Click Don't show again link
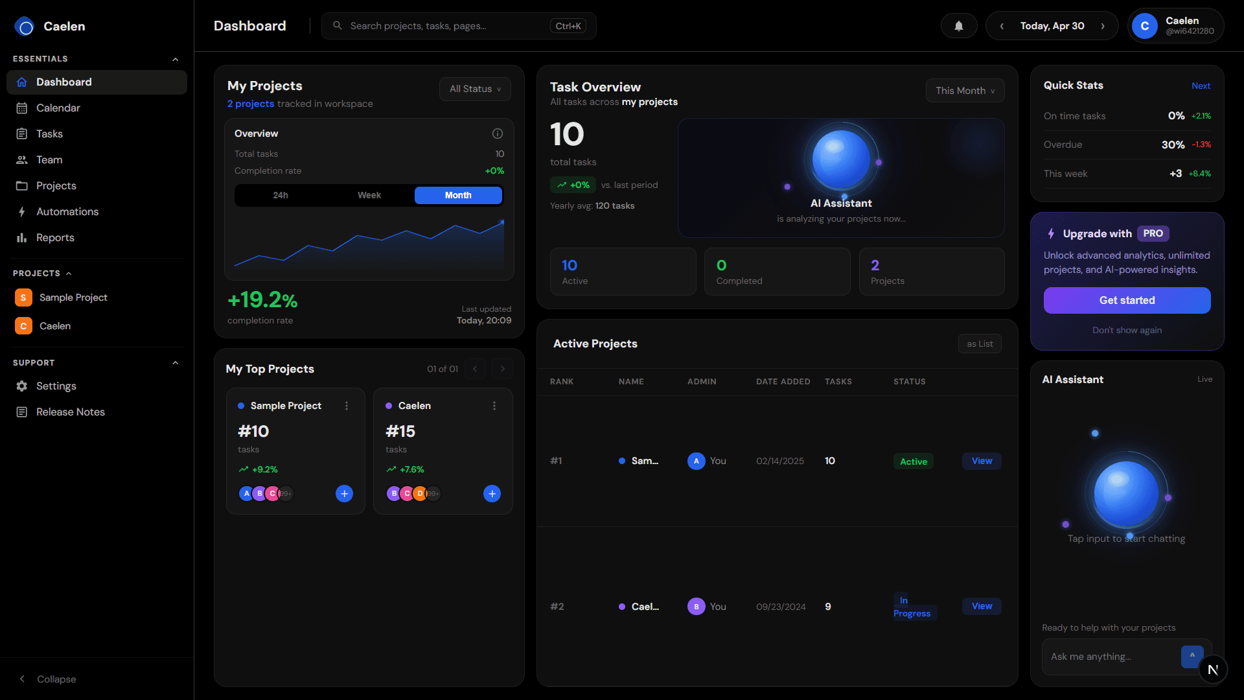1244x700 pixels. pos(1127,331)
